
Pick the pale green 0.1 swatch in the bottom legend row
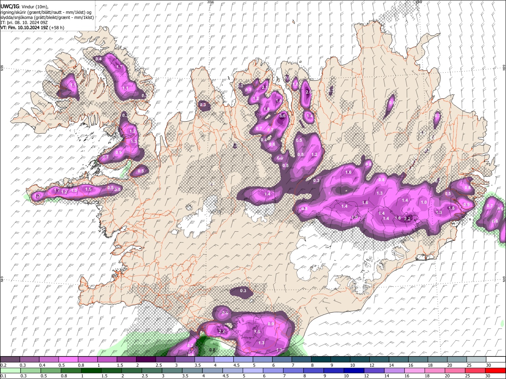(x=10, y=371)
